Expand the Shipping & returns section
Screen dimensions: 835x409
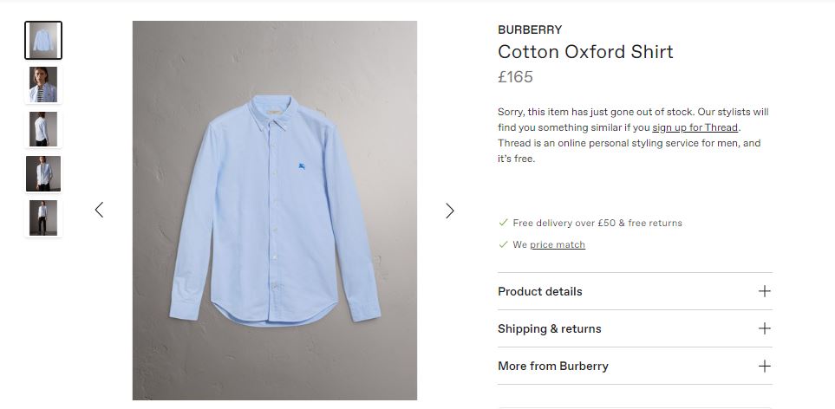point(550,328)
